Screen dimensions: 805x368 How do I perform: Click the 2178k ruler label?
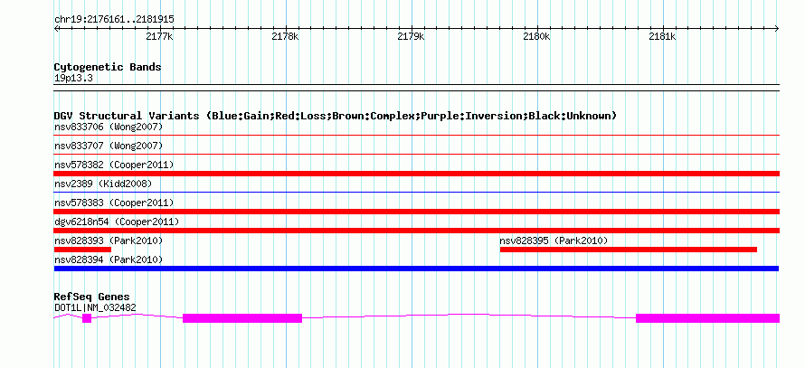click(286, 37)
